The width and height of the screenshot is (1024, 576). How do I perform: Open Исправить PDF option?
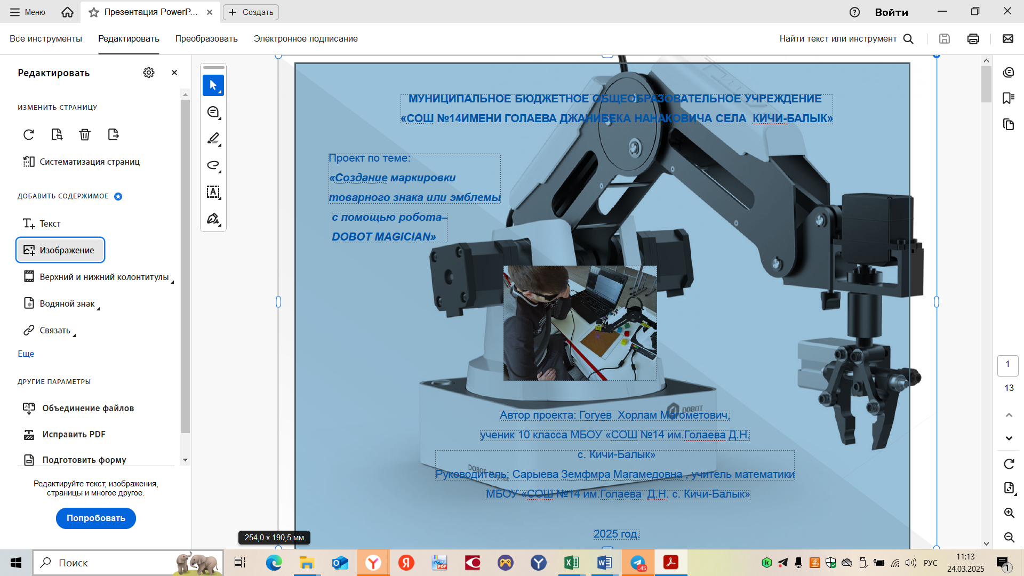(64, 434)
